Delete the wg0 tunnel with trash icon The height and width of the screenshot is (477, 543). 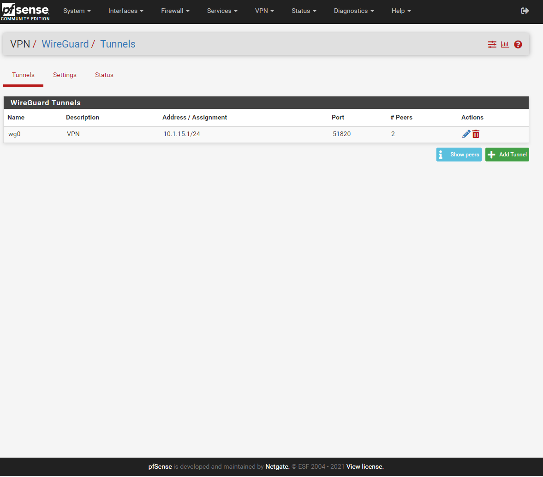point(476,134)
